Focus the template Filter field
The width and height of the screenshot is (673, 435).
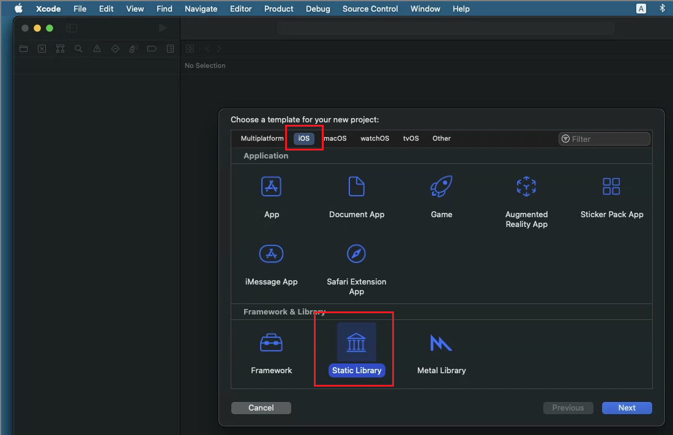tap(604, 139)
